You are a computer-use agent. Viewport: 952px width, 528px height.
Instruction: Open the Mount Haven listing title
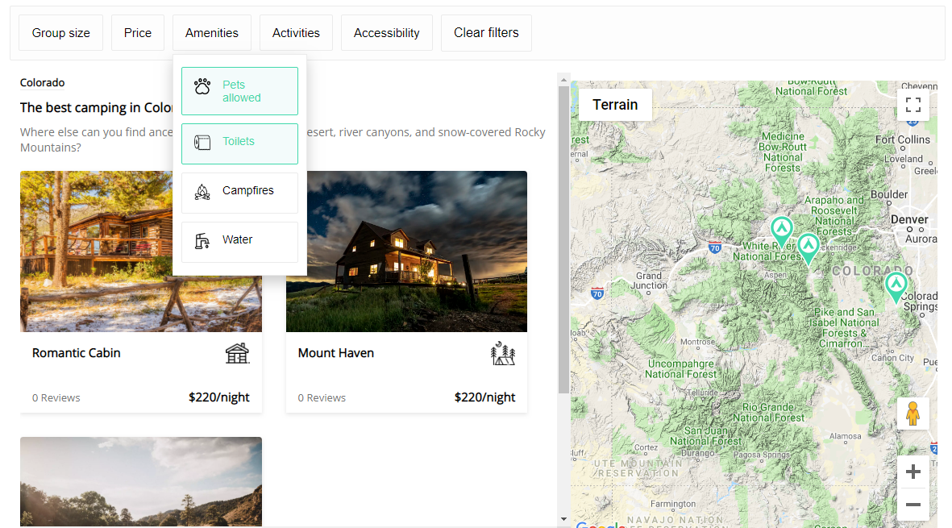coord(336,353)
